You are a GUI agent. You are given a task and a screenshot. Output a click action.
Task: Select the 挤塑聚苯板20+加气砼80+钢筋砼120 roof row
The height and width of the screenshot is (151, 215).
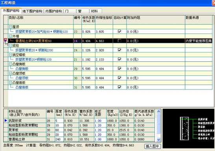pos(42,32)
